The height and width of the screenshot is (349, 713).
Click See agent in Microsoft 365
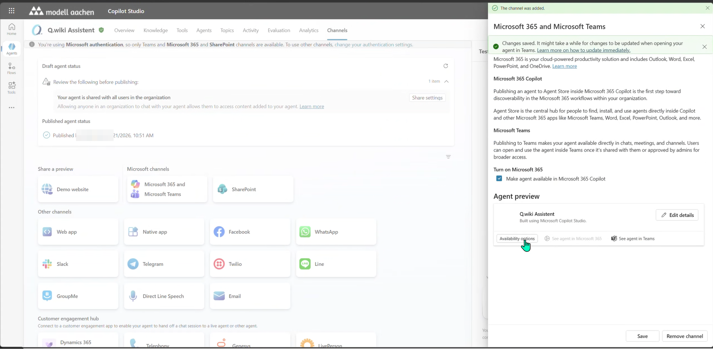[x=573, y=238]
